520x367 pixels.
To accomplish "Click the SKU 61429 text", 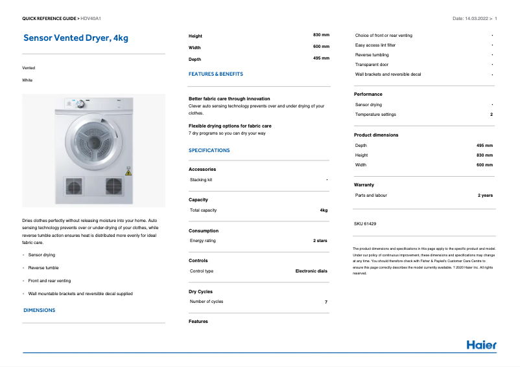I will tap(365, 223).
